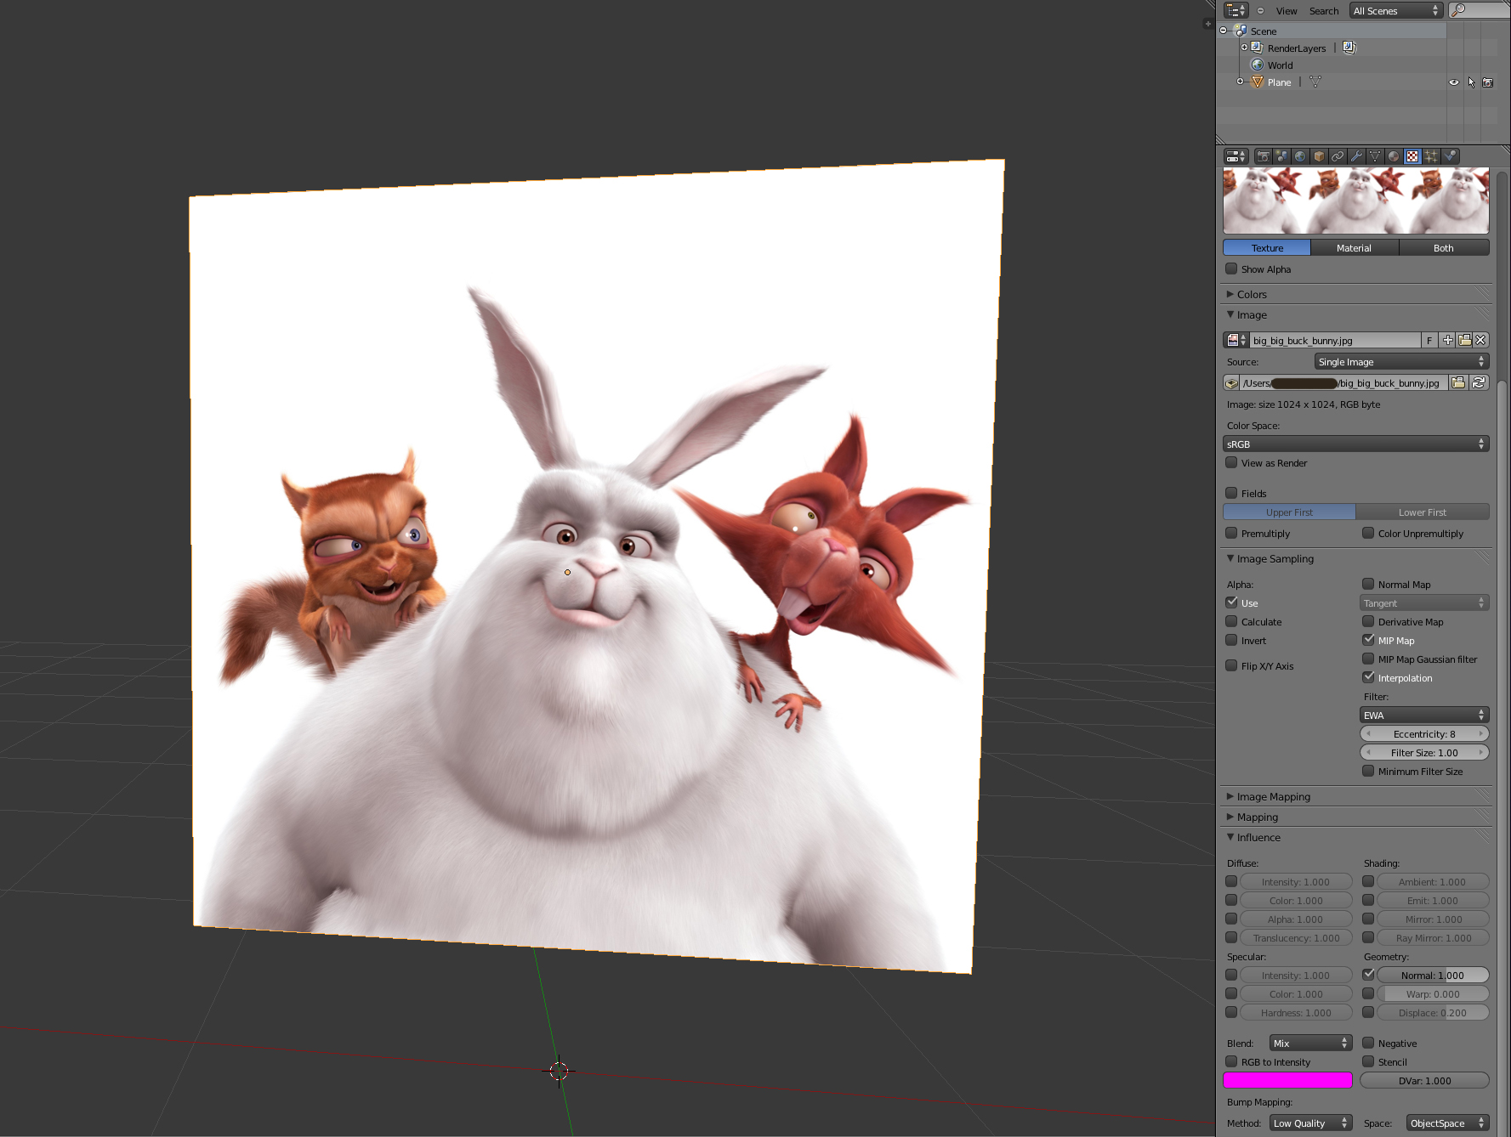1511x1137 pixels.
Task: Open the outliner View menu
Action: [x=1287, y=11]
